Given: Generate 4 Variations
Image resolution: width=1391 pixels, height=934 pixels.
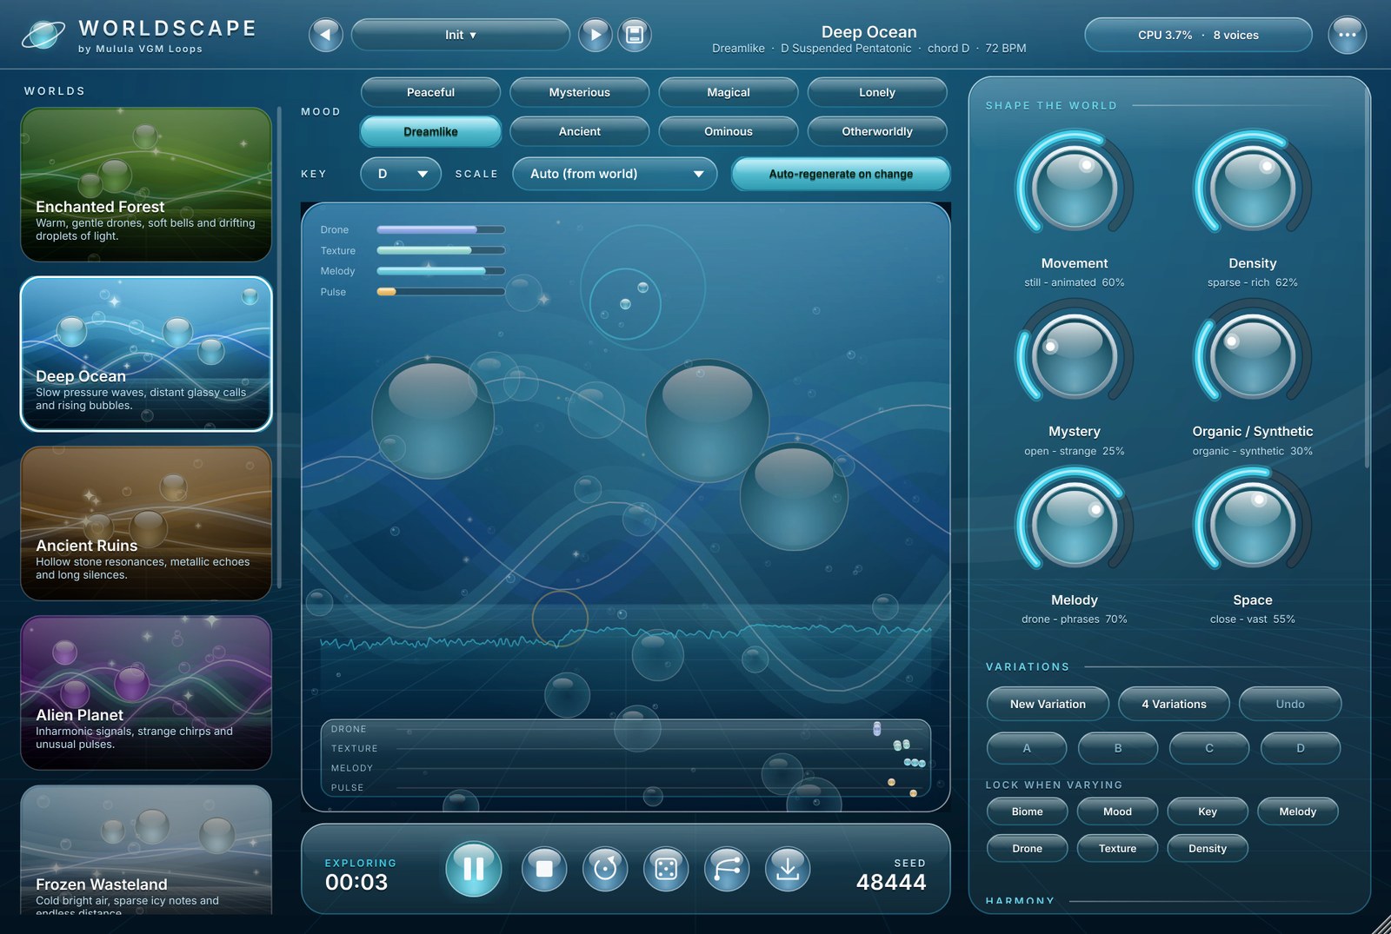Looking at the screenshot, I should 1174,704.
